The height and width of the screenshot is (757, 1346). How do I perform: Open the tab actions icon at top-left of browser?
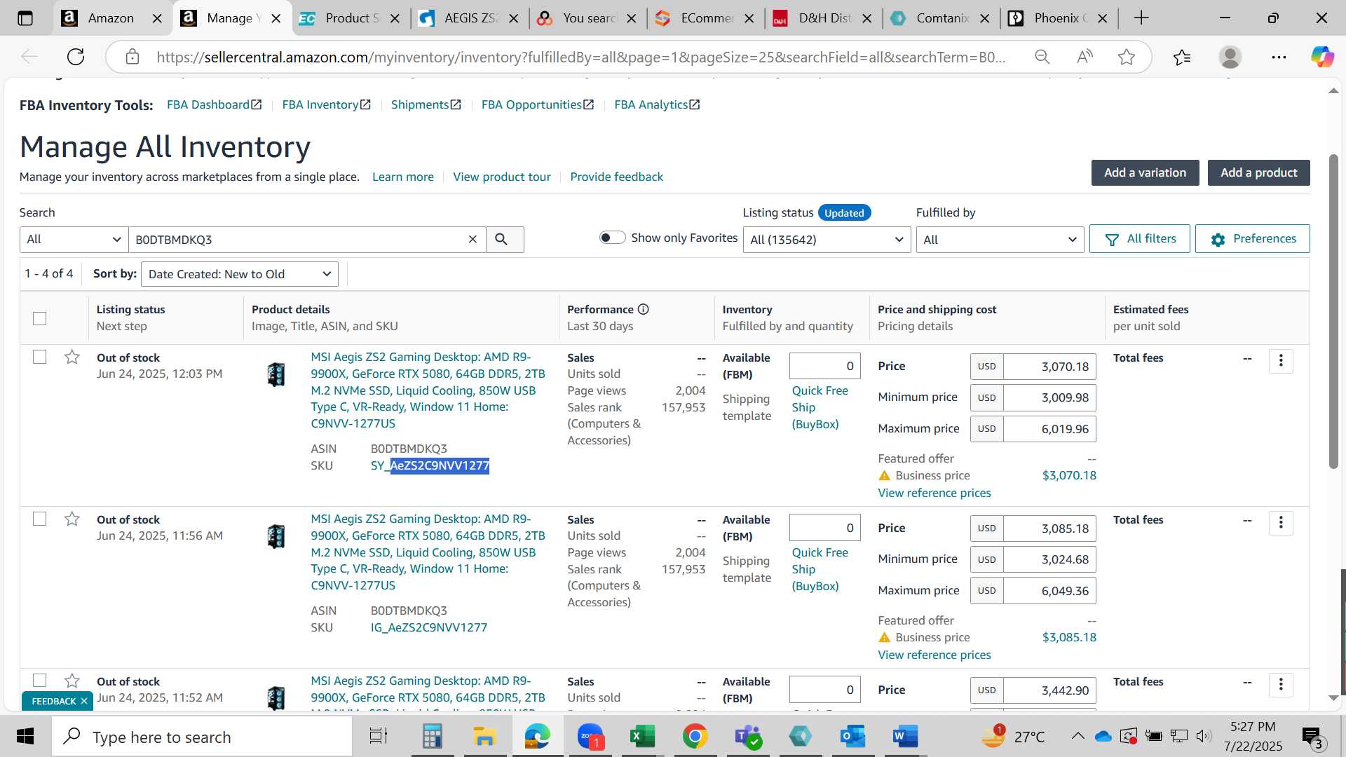25,18
